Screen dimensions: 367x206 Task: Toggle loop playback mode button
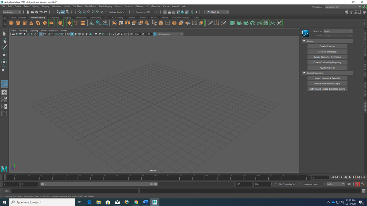349,184
